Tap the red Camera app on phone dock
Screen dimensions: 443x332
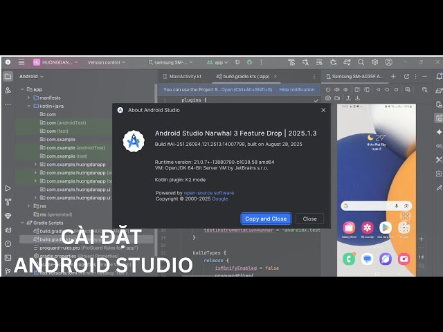click(x=404, y=259)
